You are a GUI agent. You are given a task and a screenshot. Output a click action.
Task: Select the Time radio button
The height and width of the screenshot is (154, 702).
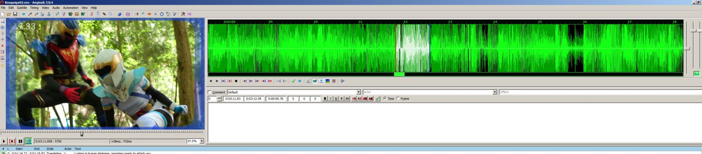385,99
